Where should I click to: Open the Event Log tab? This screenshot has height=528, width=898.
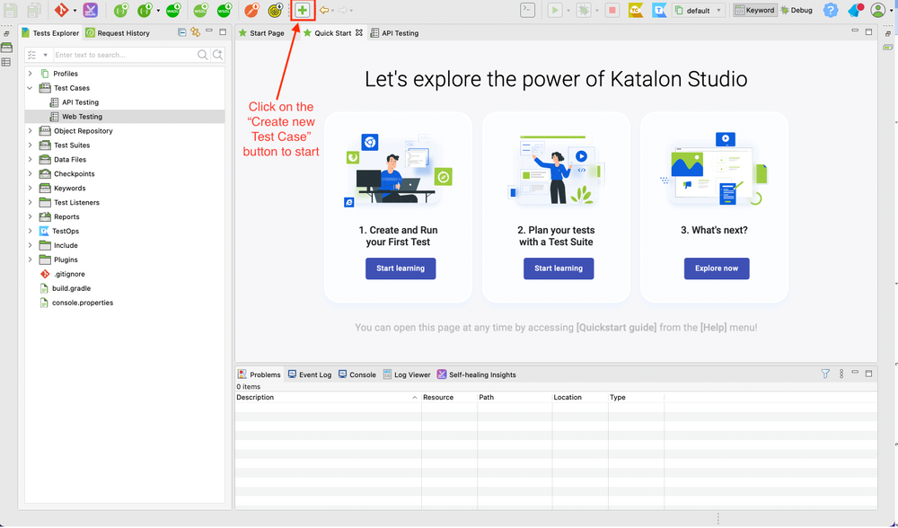[x=309, y=374]
